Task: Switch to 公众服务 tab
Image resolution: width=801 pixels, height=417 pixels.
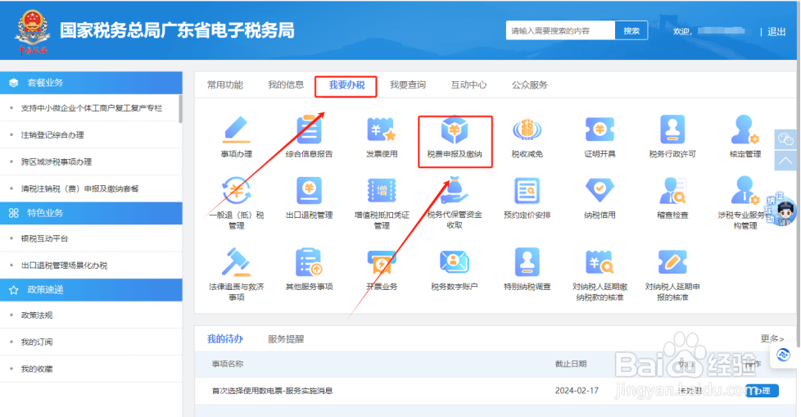Action: tap(530, 85)
